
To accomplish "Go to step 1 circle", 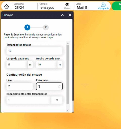I will 27,27.
